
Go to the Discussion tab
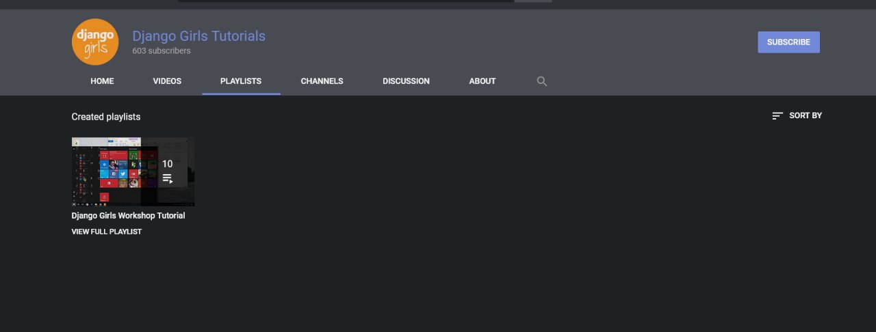pos(406,81)
